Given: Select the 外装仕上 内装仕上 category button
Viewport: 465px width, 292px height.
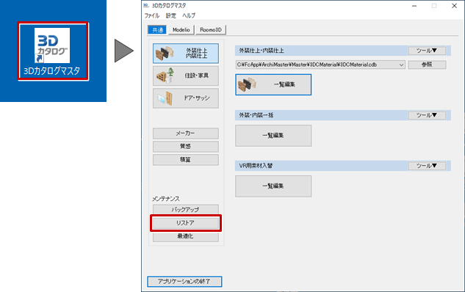Looking at the screenshot, I should point(186,54).
